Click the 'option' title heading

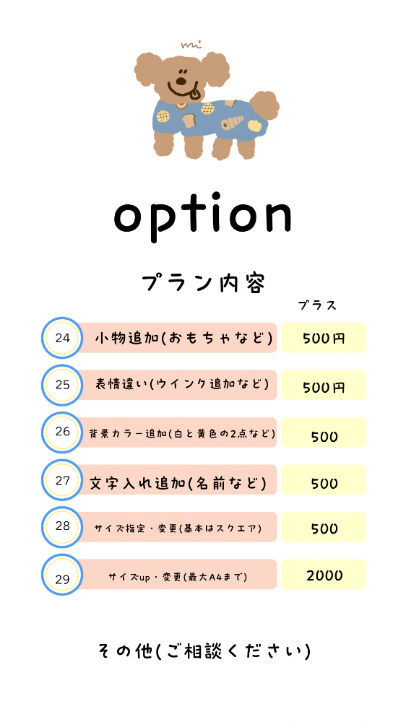(x=203, y=217)
